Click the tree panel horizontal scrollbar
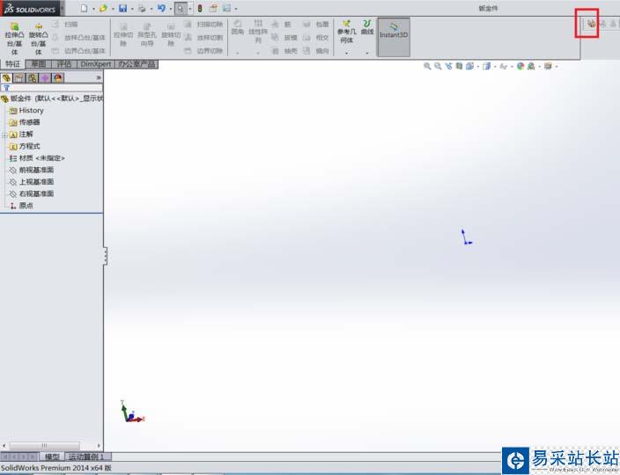The height and width of the screenshot is (475, 620). tap(51, 446)
